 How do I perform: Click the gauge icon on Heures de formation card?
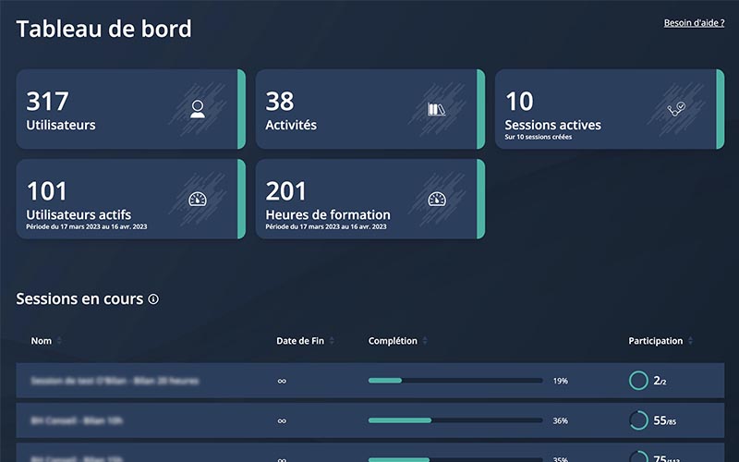(437, 199)
